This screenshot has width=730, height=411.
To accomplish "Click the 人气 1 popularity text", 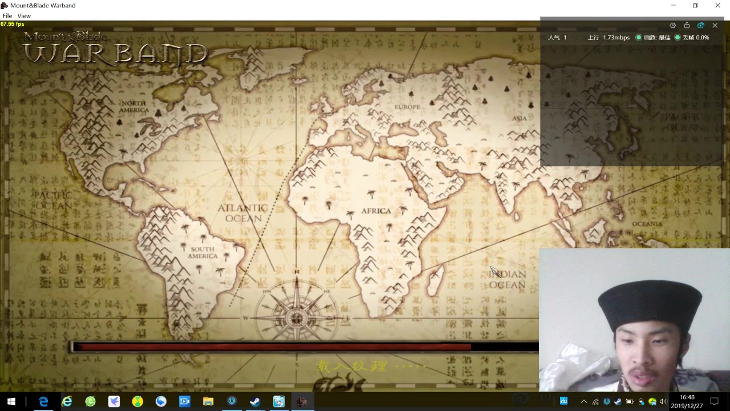I will (557, 38).
